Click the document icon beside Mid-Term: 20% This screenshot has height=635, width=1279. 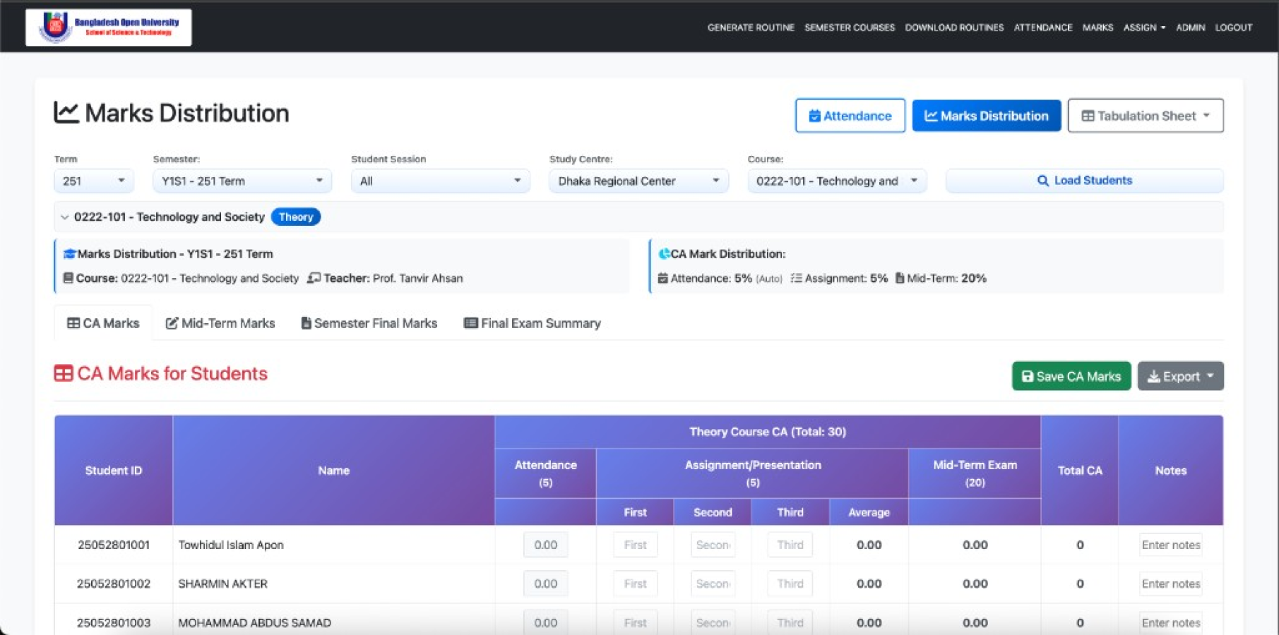click(900, 278)
